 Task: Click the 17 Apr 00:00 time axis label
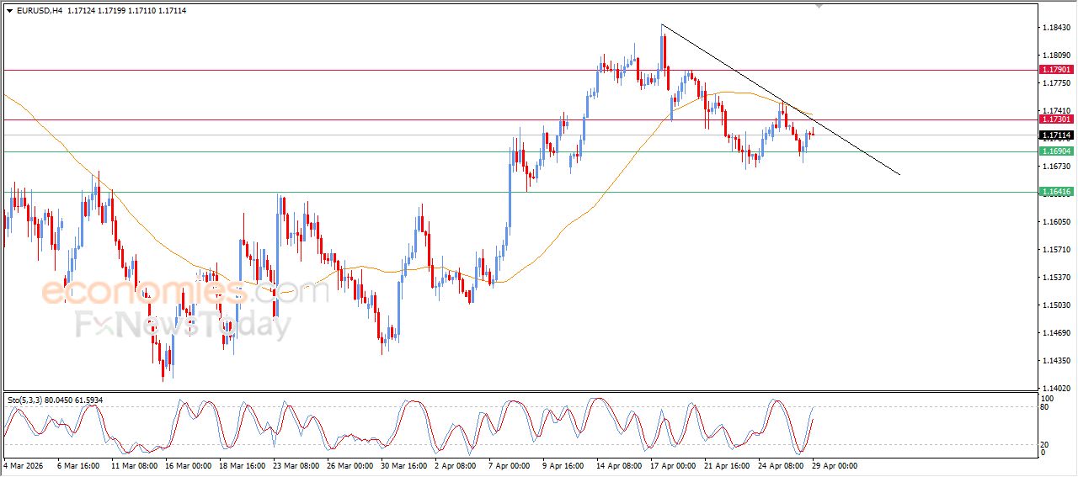(x=670, y=465)
